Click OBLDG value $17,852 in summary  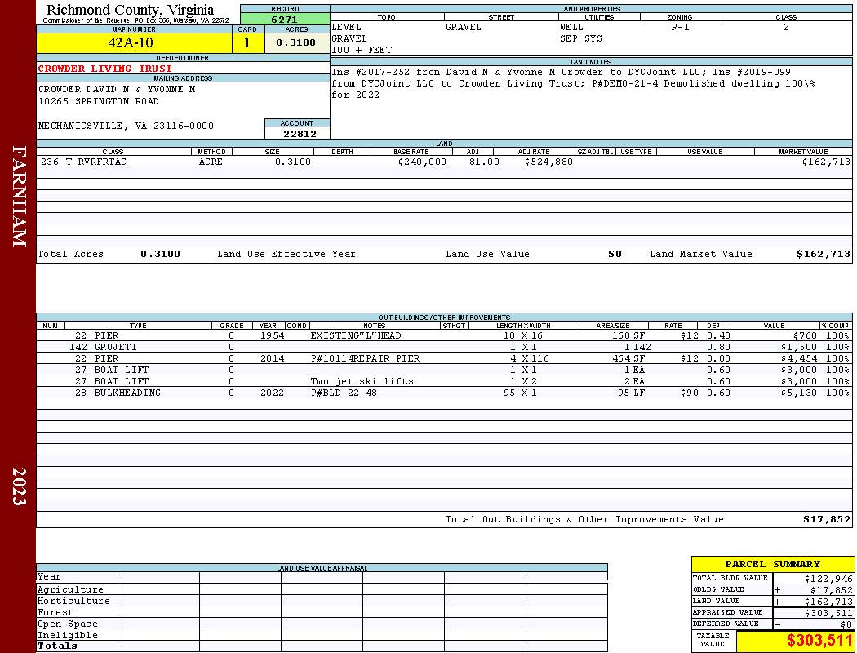point(831,591)
